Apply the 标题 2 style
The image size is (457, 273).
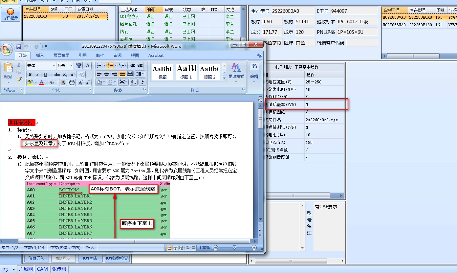(x=209, y=72)
